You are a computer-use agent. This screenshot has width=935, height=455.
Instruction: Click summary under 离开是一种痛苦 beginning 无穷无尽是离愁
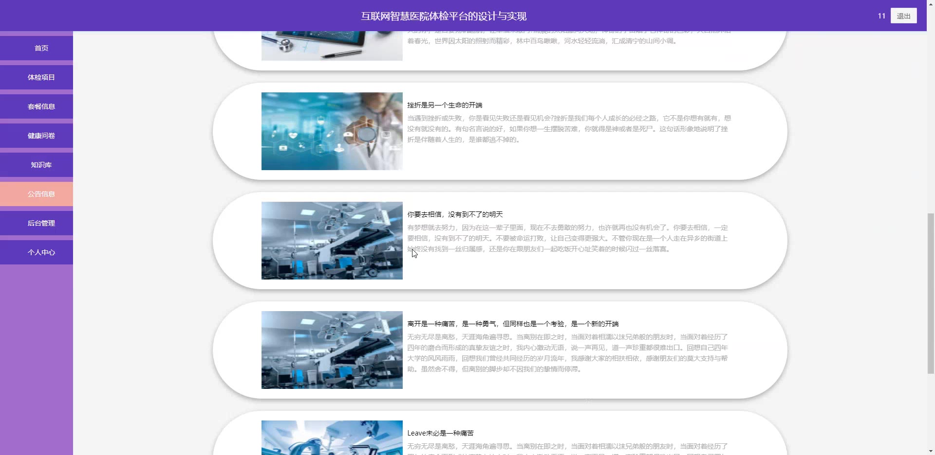567,353
